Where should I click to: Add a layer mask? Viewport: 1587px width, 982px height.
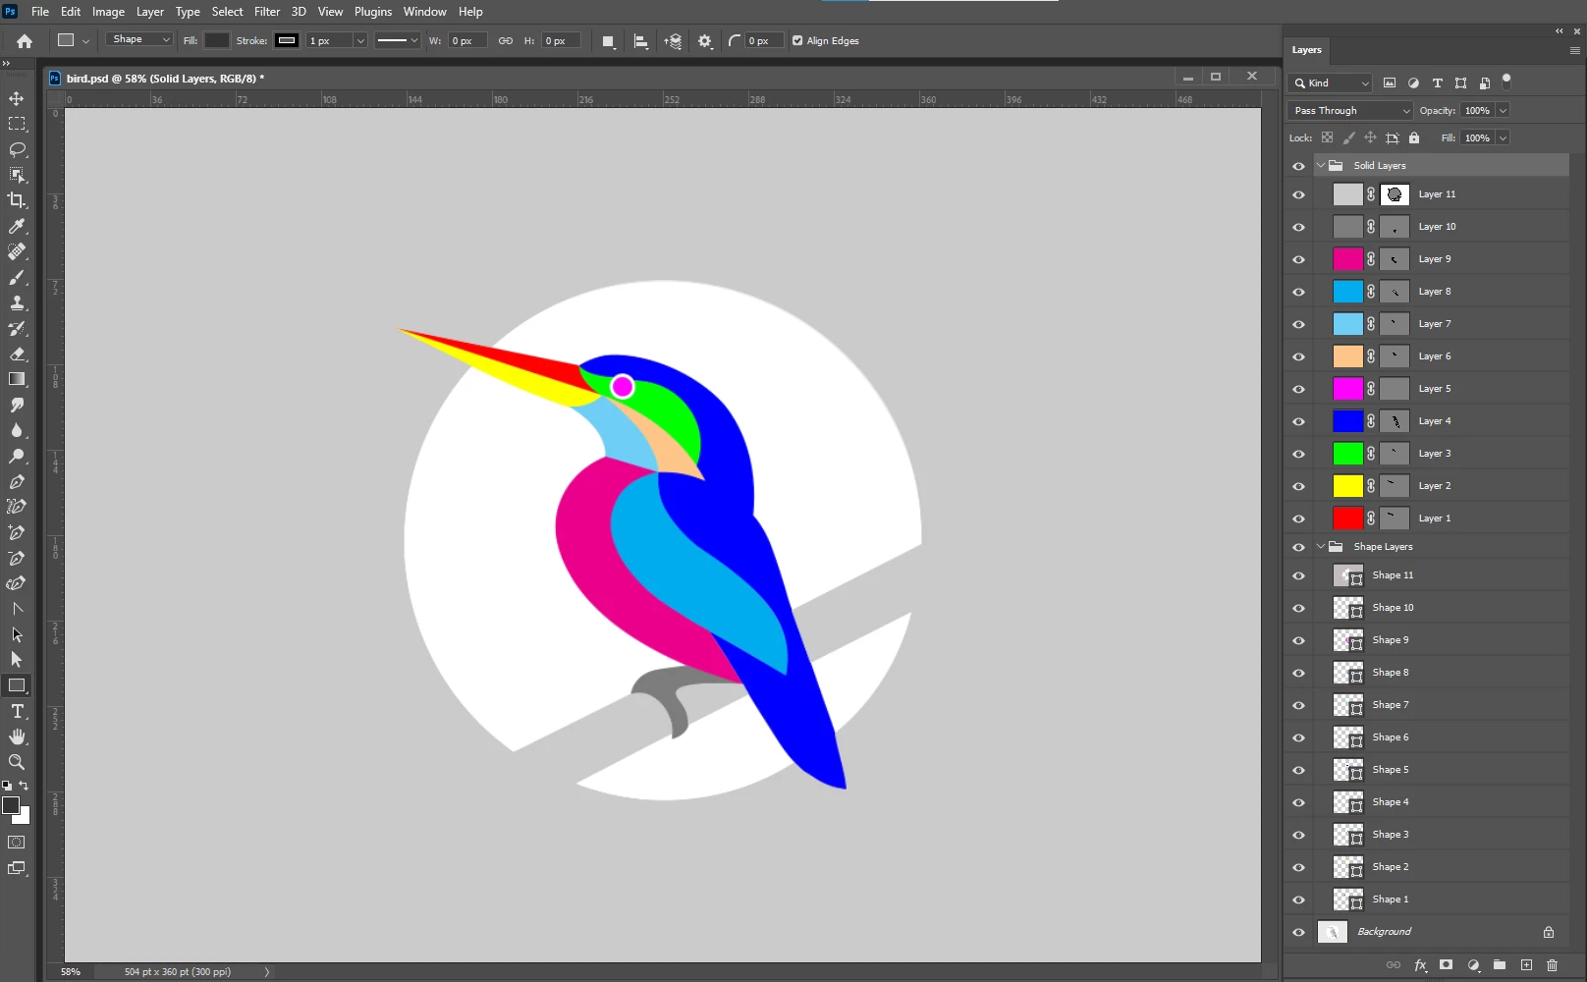pyautogui.click(x=1446, y=965)
